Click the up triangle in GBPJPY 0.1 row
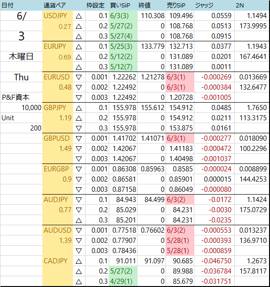 pyautogui.click(x=79, y=108)
